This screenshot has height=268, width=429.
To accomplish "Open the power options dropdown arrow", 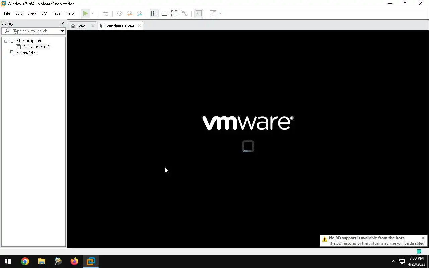I will tap(93, 13).
